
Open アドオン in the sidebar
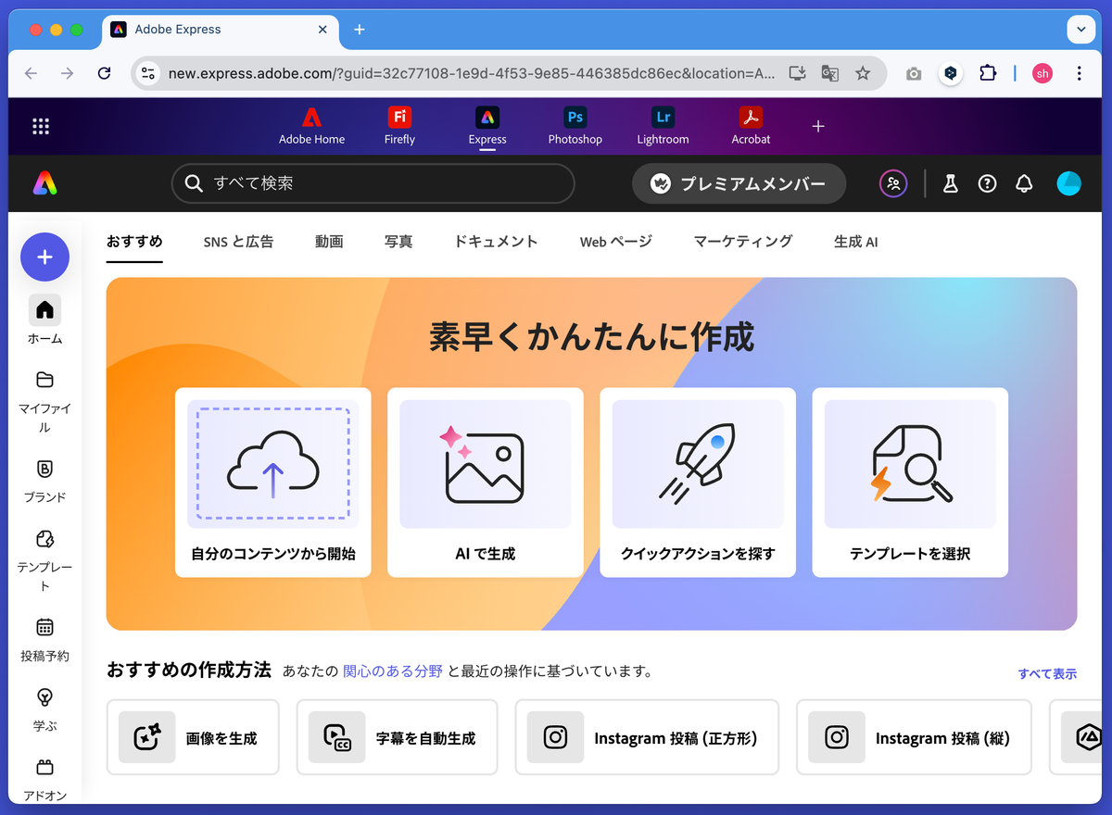(x=44, y=779)
